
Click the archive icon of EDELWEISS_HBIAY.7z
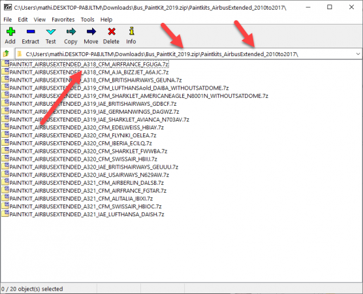pos(5,127)
